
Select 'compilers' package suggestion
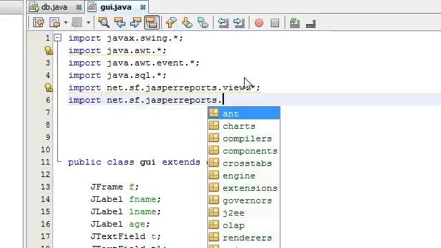244,138
